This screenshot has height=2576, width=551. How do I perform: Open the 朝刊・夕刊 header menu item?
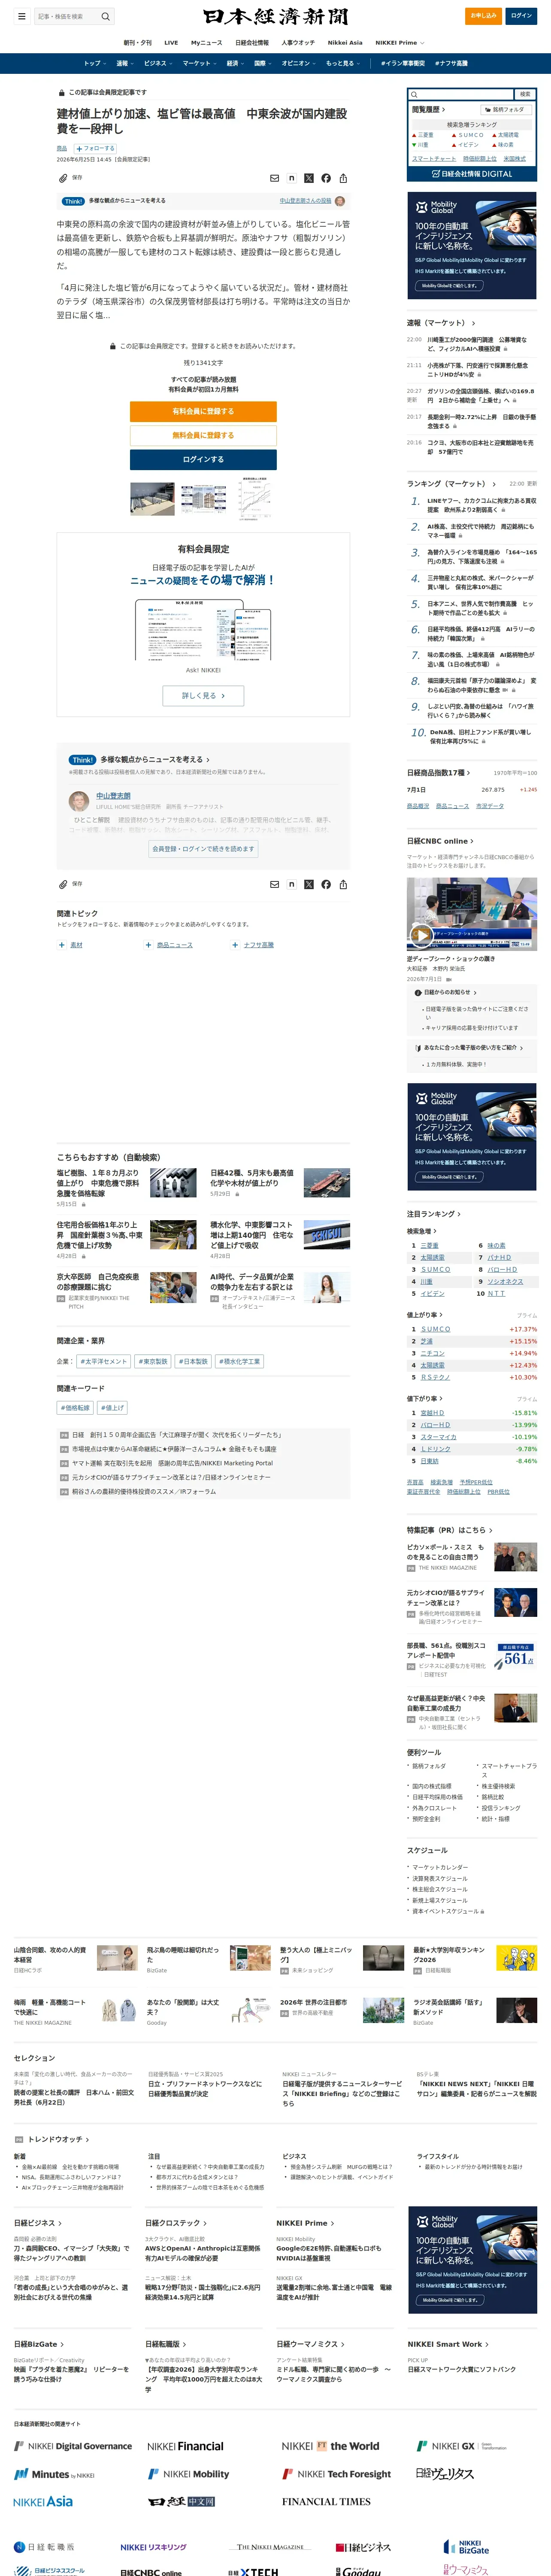click(x=138, y=43)
